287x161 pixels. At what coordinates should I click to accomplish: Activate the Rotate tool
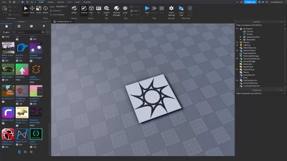point(45,10)
